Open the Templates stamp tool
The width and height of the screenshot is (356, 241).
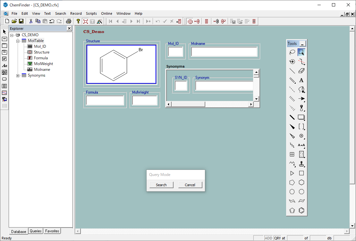point(301,164)
